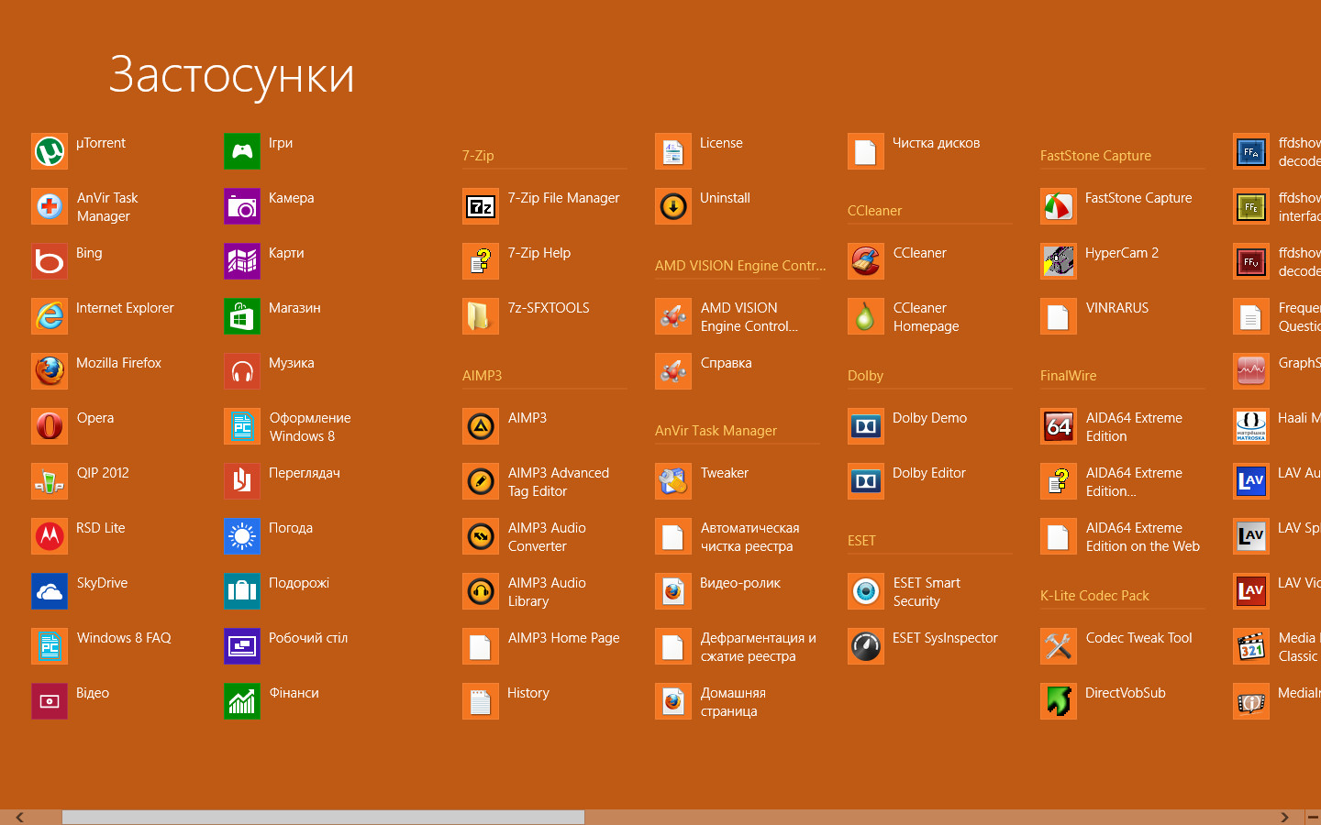Open Codec Tweak Tool icon
The height and width of the screenshot is (825, 1321).
point(1059,646)
